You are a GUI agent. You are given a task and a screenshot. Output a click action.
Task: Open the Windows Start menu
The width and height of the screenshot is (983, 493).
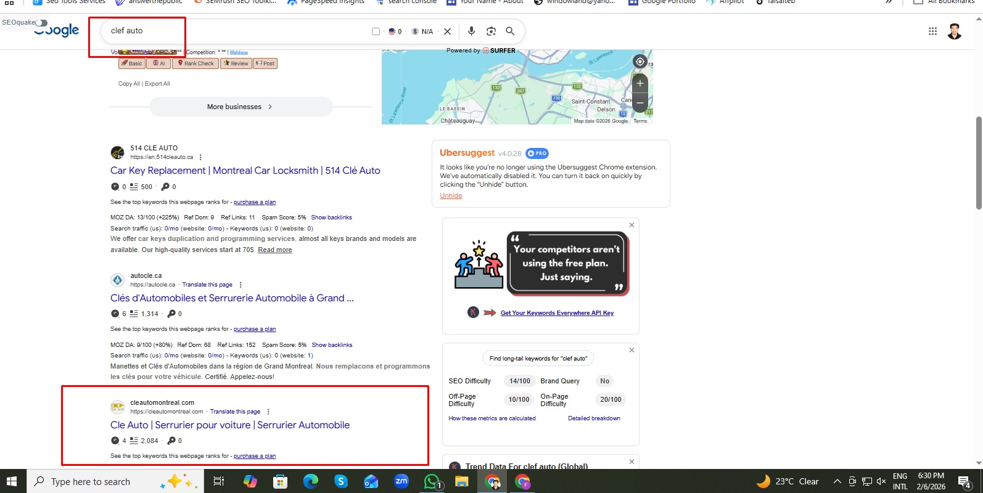(12, 481)
